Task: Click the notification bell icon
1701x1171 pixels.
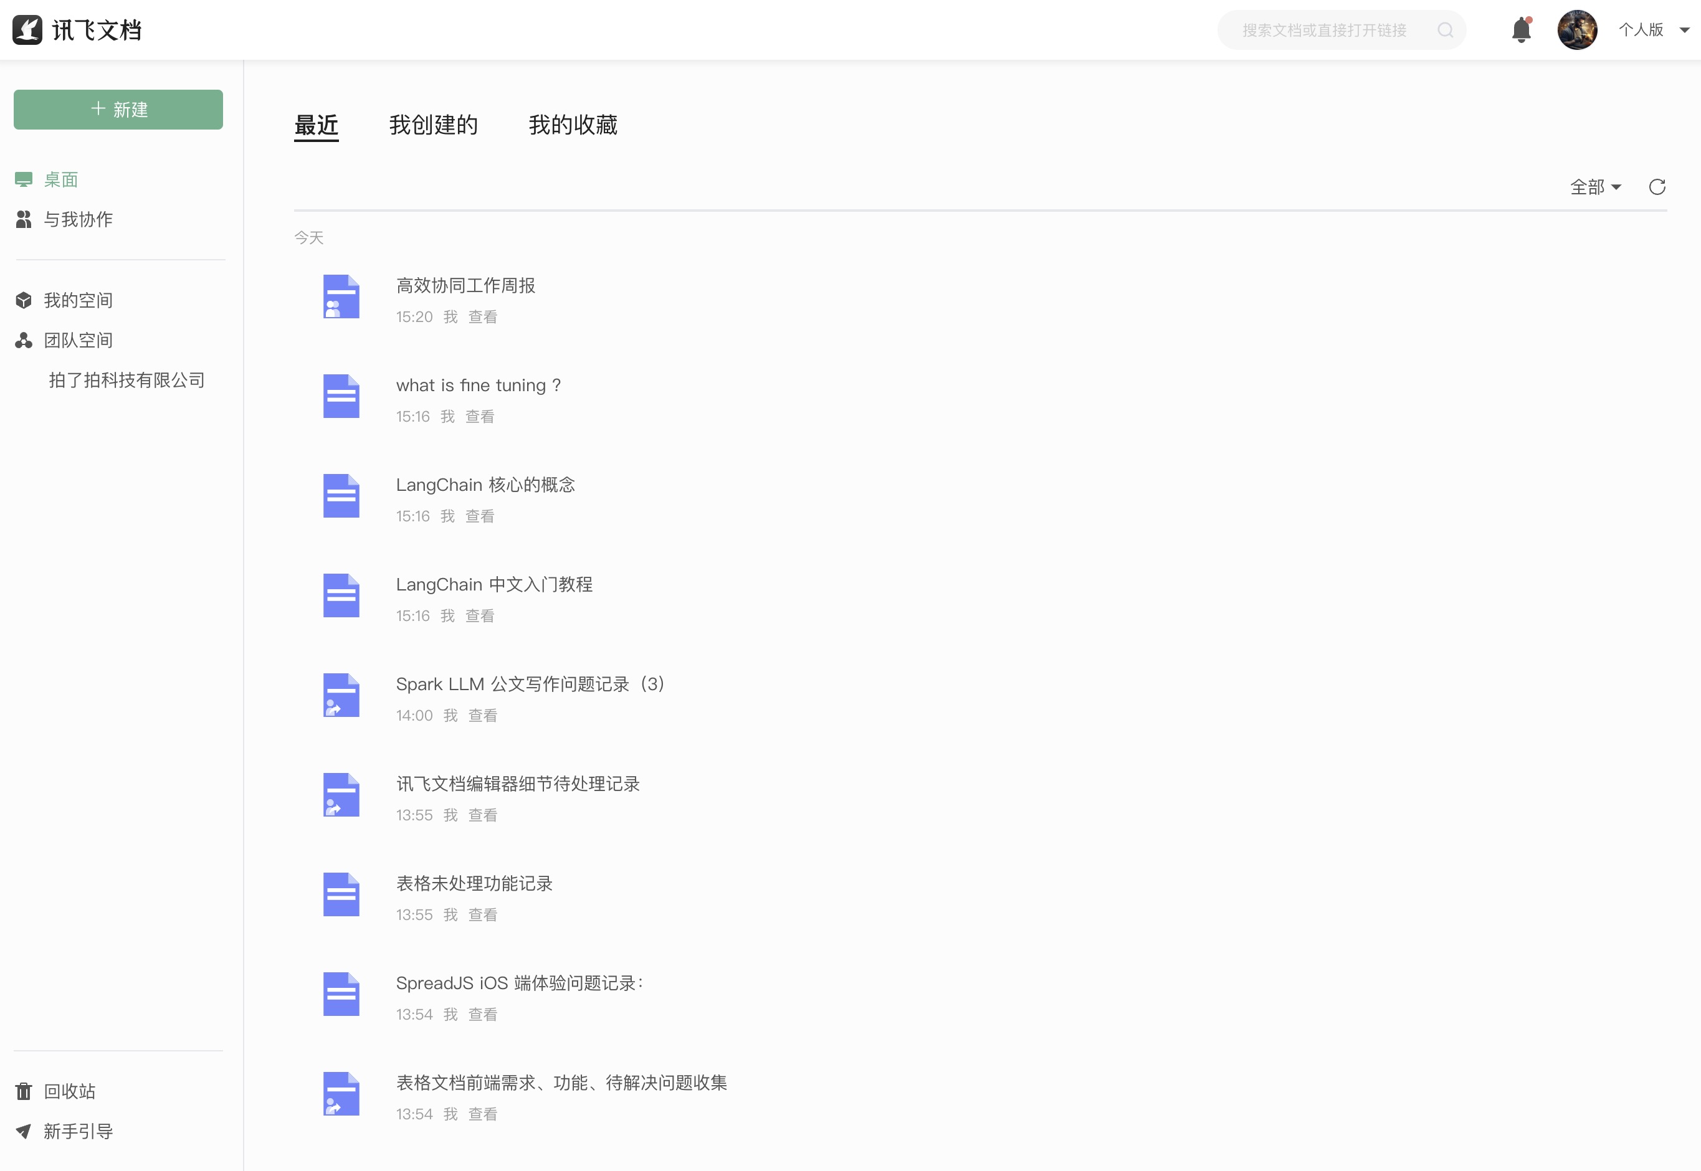Action: tap(1520, 30)
